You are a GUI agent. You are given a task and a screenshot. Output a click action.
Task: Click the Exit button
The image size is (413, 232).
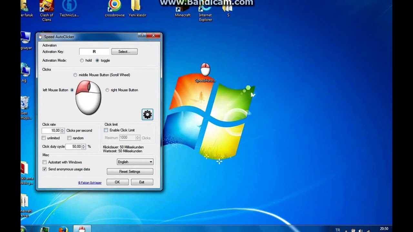coord(142,182)
